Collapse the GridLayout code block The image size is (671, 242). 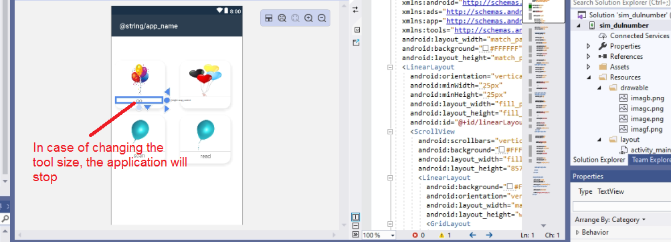[x=390, y=223]
